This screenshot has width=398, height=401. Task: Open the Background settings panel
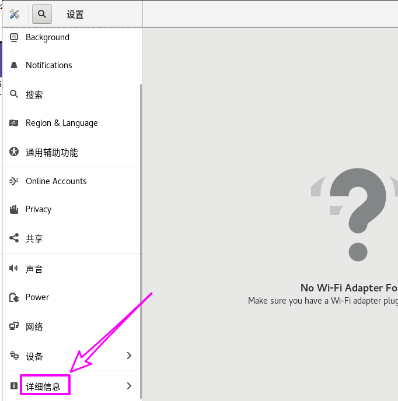(47, 37)
